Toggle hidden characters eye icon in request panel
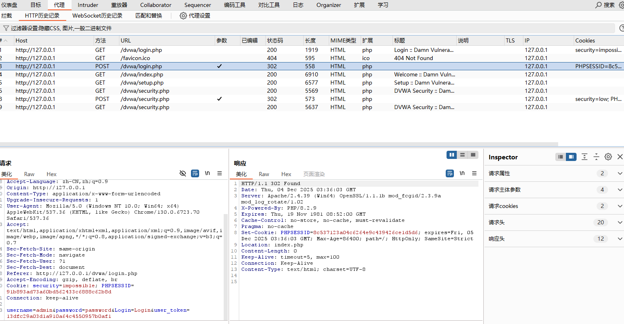624x324 pixels. tap(183, 173)
